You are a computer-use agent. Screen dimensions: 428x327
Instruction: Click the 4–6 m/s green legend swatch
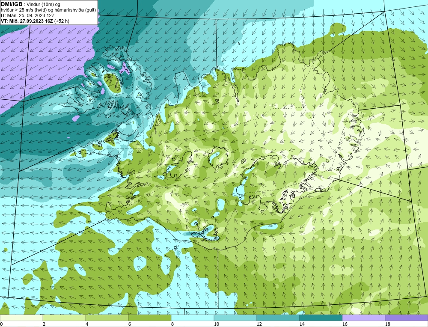[107, 318]
